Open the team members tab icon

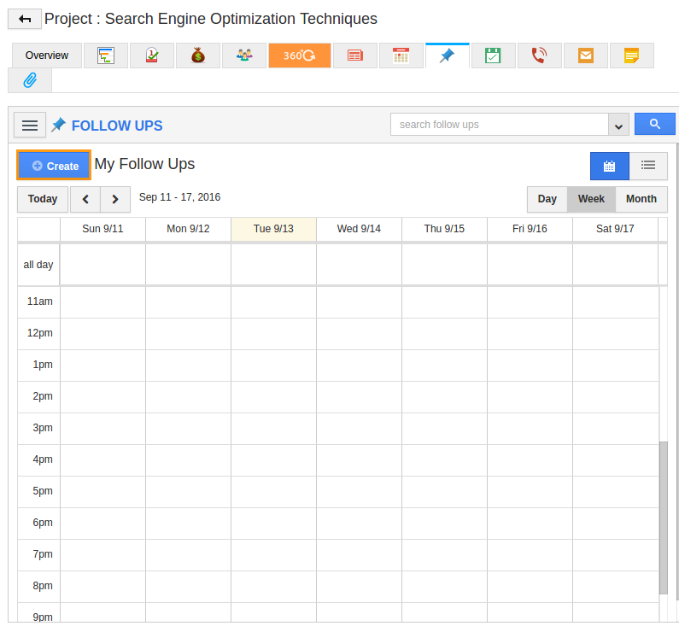pyautogui.click(x=244, y=56)
